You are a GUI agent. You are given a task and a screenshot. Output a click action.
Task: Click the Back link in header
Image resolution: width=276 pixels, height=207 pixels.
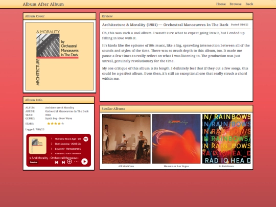point(249,4)
